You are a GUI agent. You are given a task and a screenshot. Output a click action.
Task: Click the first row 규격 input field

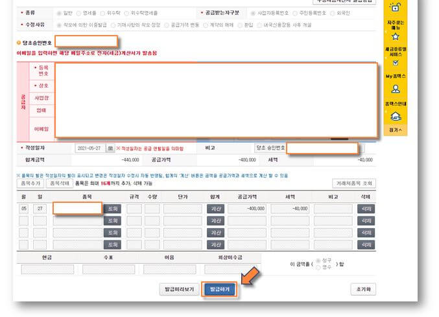134,209
